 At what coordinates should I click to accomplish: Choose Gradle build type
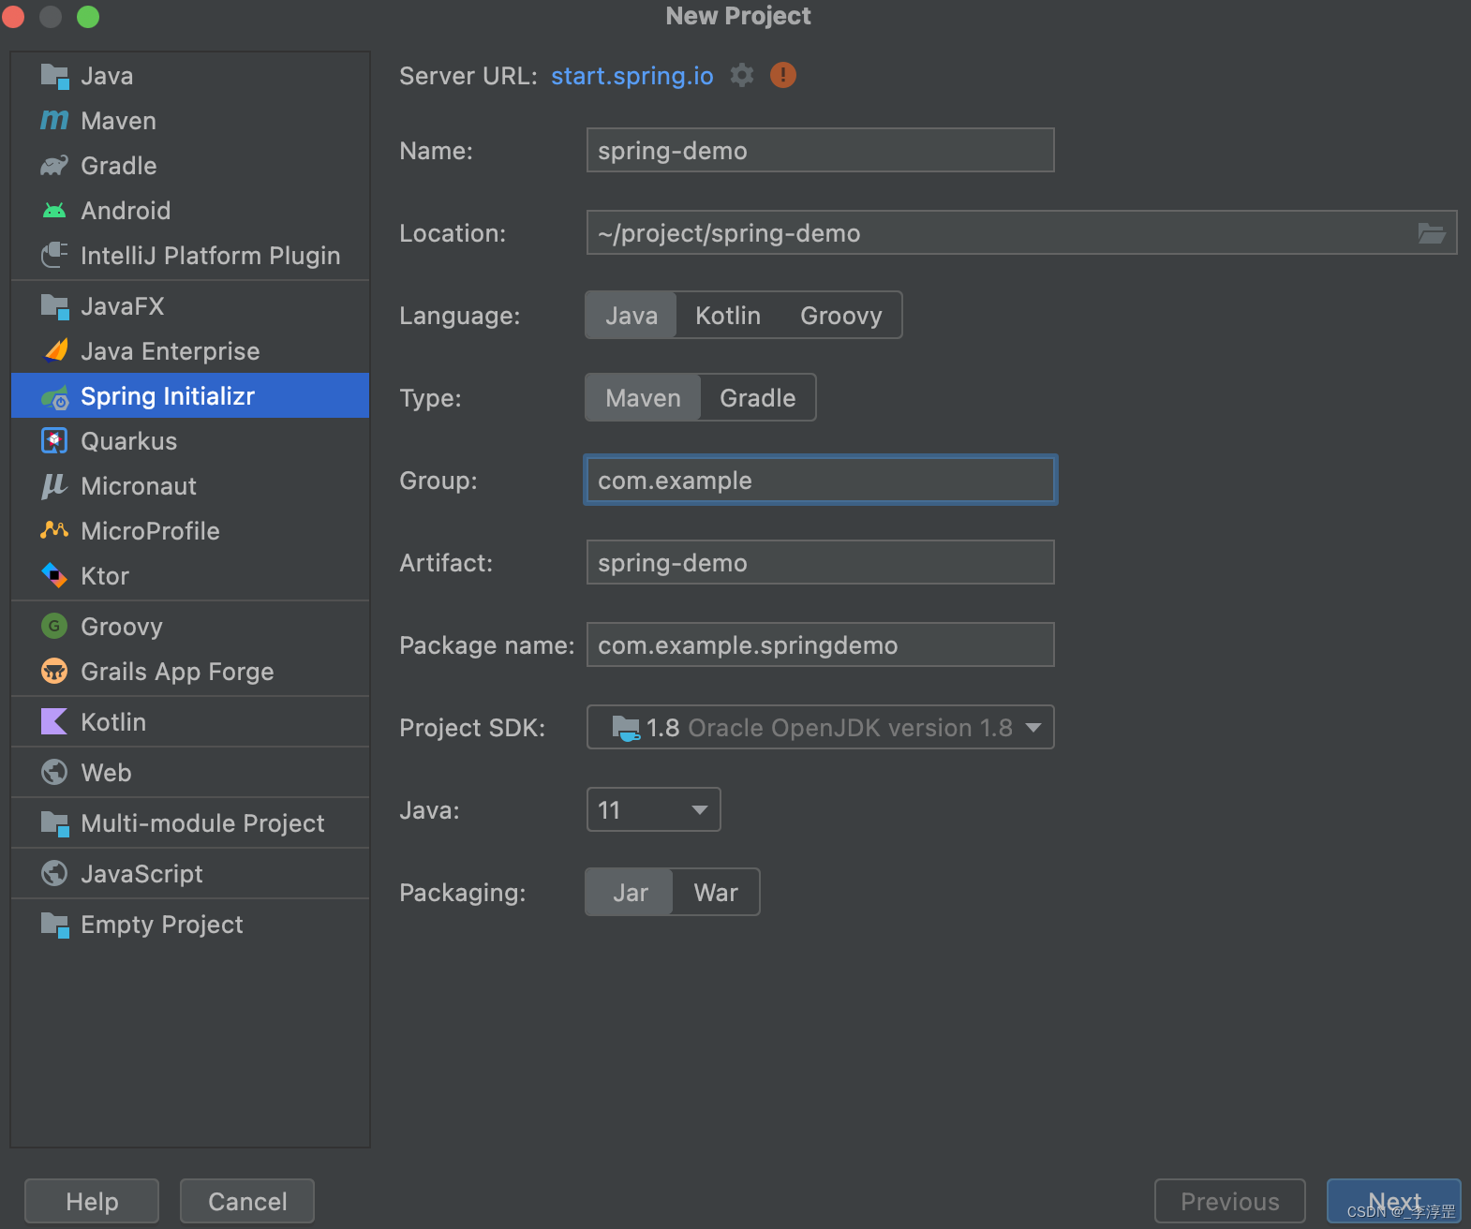point(758,398)
